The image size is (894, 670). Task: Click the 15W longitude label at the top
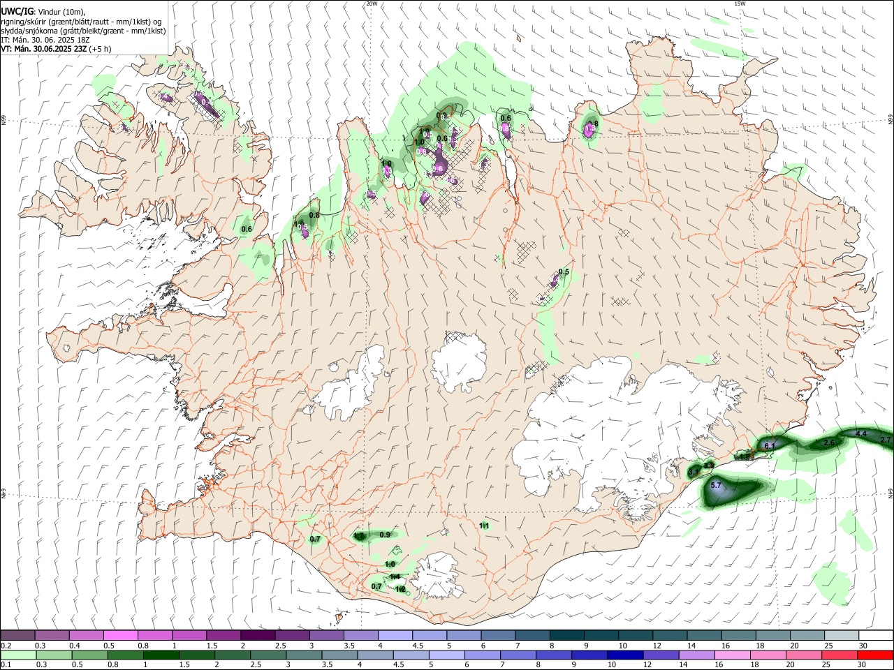tap(740, 3)
